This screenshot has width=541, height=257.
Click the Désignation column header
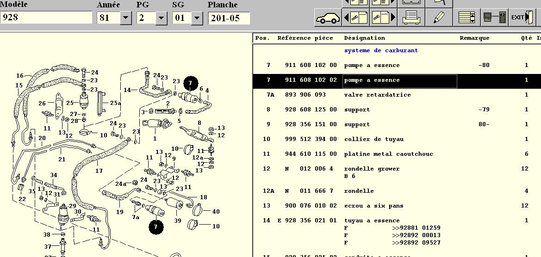pyautogui.click(x=364, y=38)
